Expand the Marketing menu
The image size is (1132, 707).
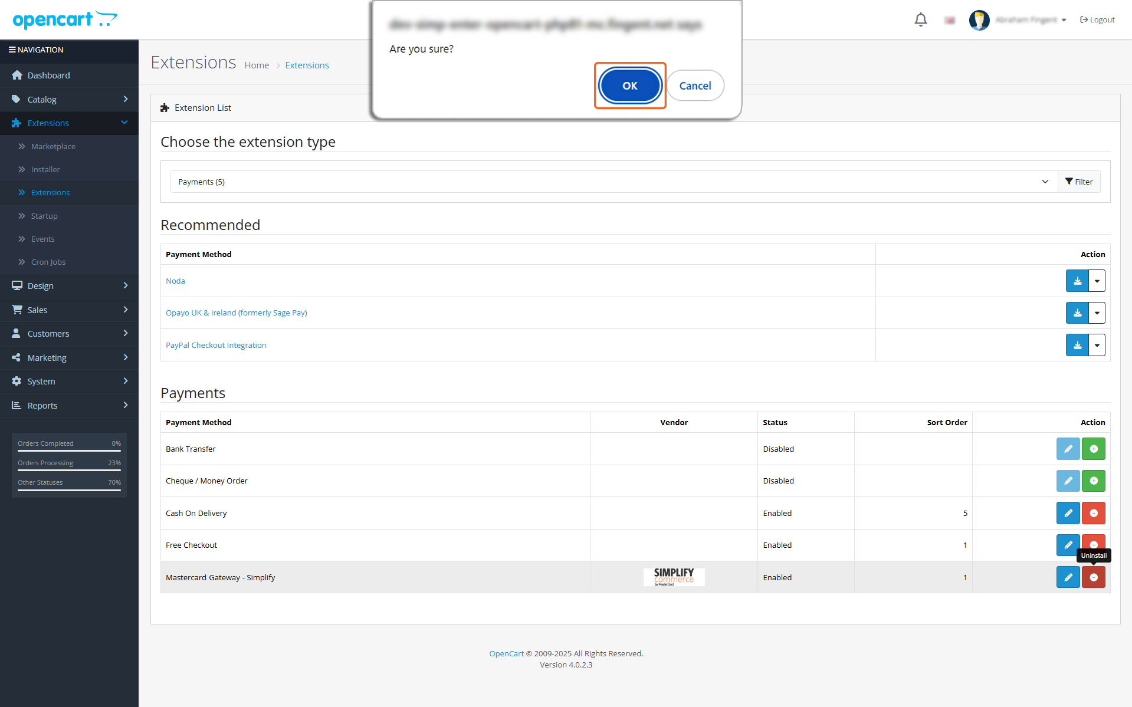(x=69, y=358)
